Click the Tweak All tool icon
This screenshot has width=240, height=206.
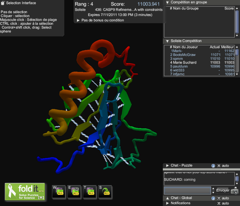90,192
